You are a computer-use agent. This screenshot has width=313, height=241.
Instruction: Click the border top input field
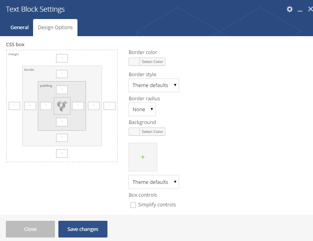(x=62, y=74)
